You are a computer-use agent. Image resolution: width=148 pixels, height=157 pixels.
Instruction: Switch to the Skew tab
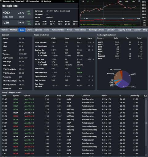coord(47,30)
